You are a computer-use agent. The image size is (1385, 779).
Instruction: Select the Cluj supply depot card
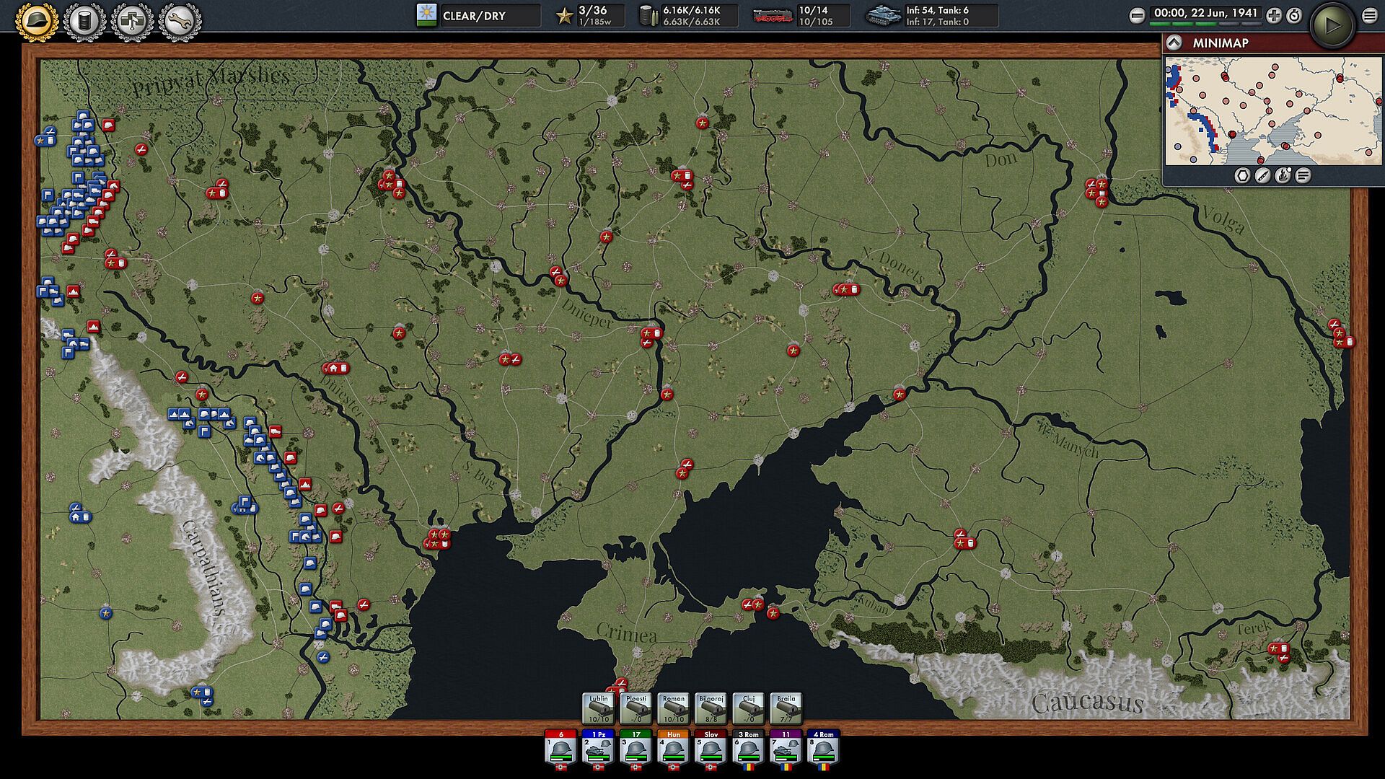[x=749, y=709]
